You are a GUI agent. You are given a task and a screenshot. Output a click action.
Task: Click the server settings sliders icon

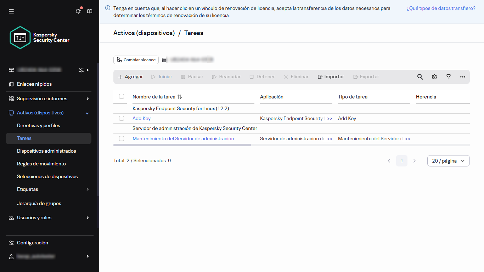tap(81, 70)
